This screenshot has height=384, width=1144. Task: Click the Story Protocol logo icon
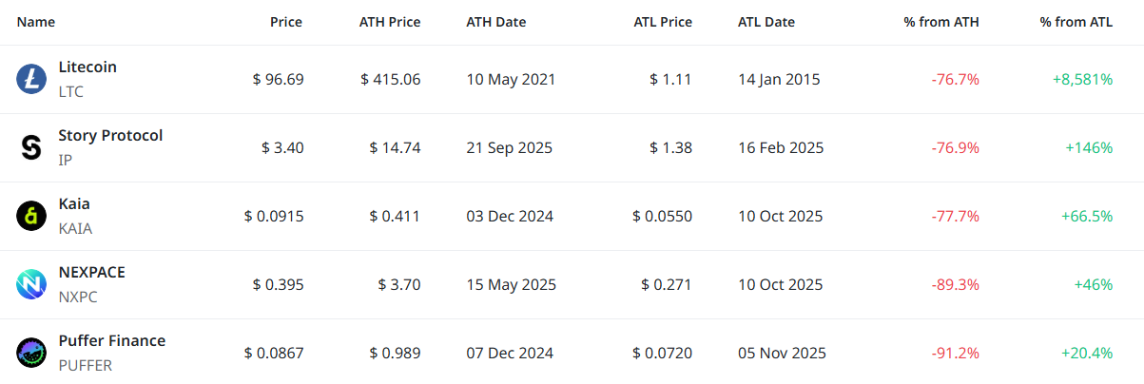point(31,147)
